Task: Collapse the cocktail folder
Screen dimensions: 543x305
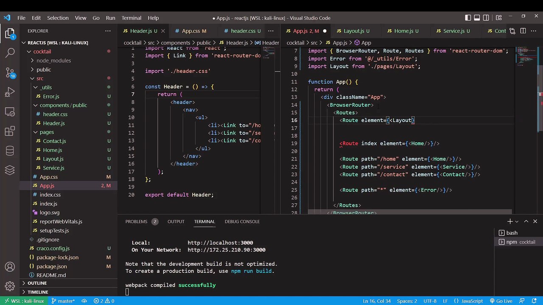Action: coord(29,52)
